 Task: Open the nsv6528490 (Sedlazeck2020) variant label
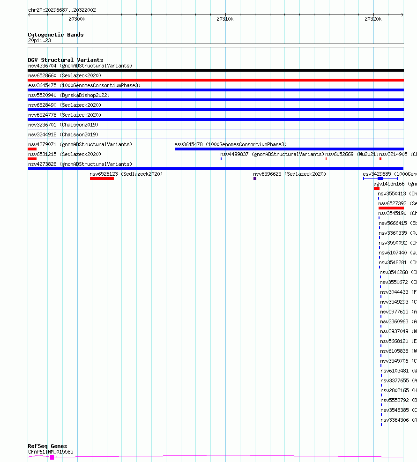(x=65, y=105)
